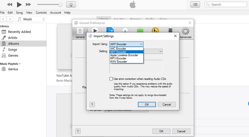Open the Controls menu

coord(41,12)
